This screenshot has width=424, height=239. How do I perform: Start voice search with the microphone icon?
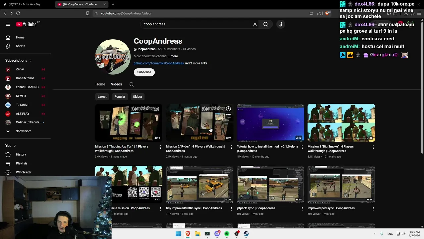click(281, 24)
